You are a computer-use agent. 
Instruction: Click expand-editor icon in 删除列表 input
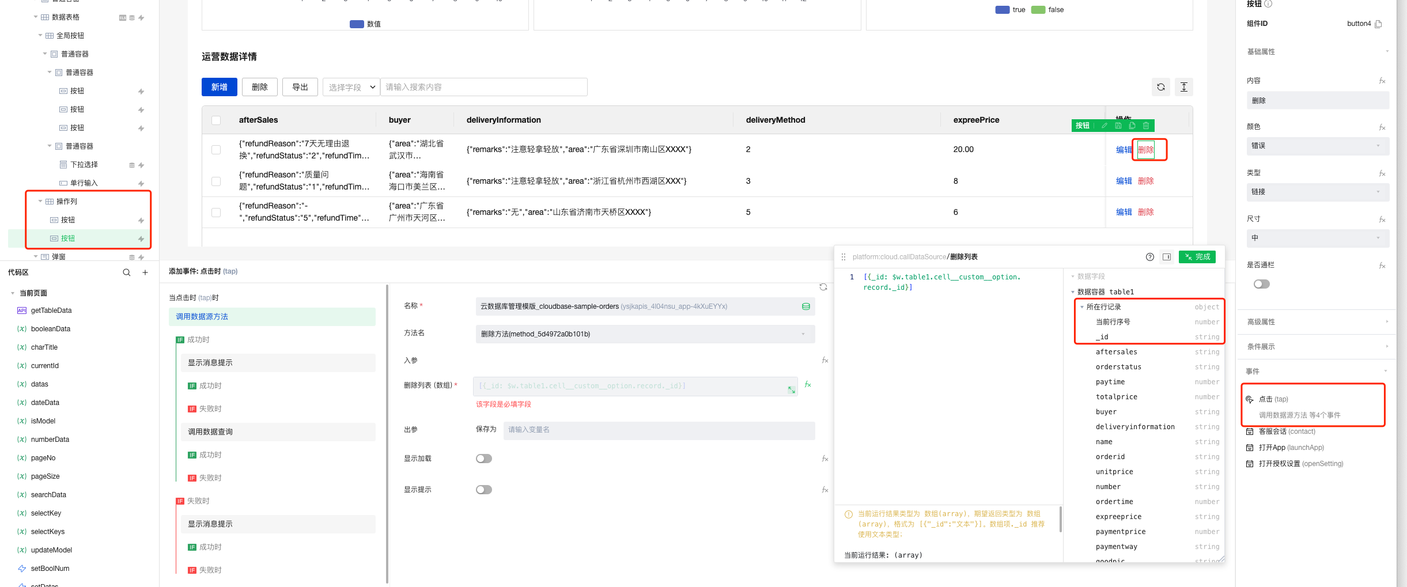click(792, 390)
